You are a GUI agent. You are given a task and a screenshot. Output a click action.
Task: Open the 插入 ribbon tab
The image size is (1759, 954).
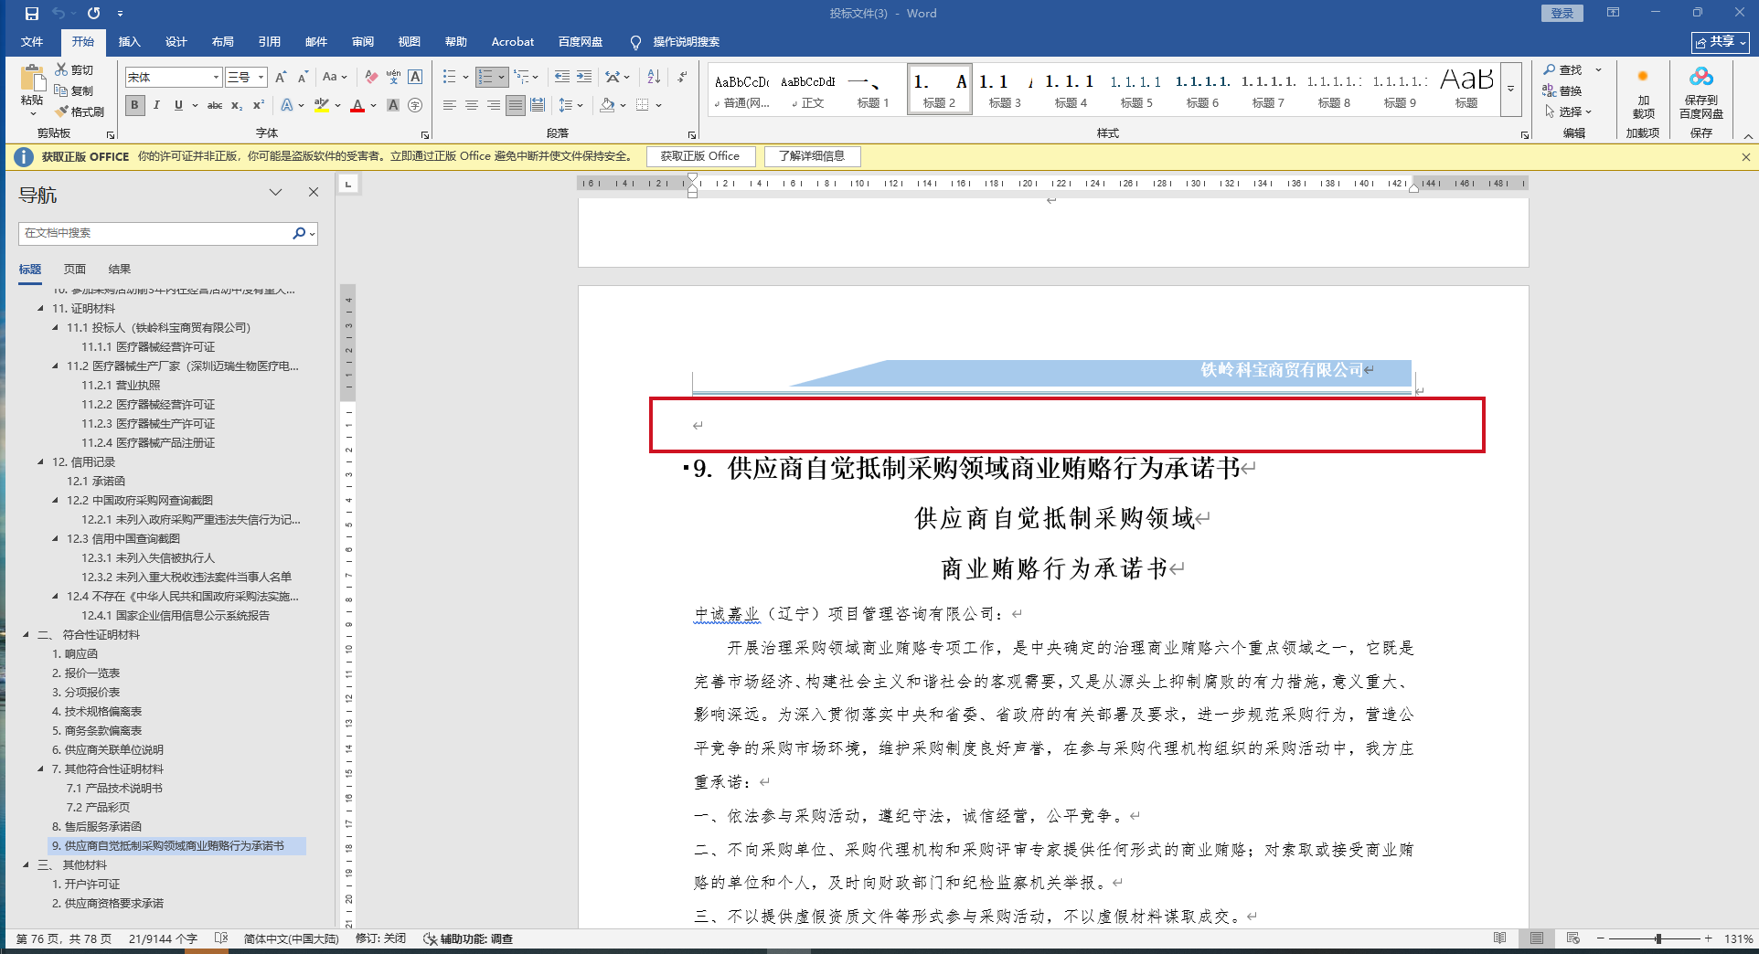point(129,42)
